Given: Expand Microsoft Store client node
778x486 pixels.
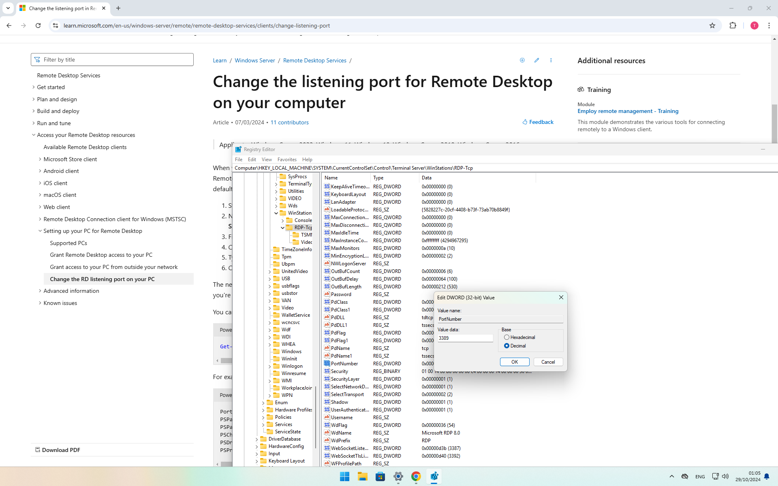Looking at the screenshot, I should pyautogui.click(x=40, y=159).
